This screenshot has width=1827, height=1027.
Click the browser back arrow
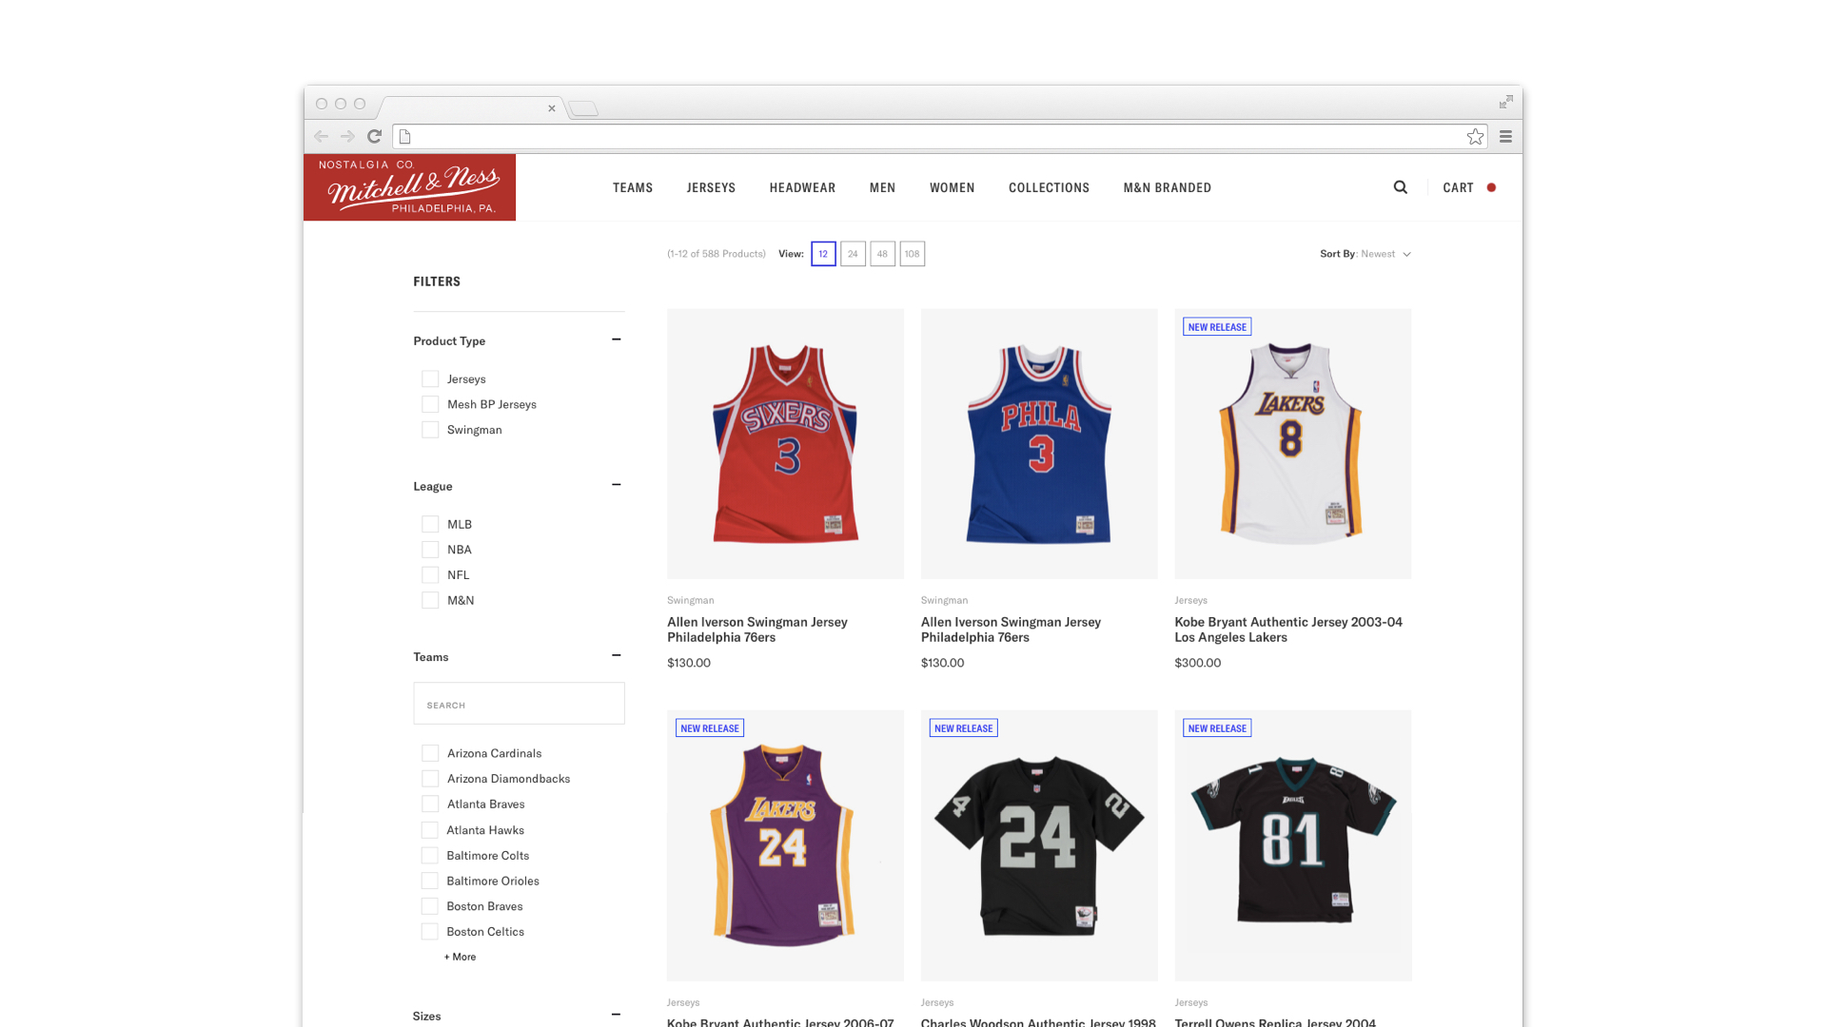(322, 136)
